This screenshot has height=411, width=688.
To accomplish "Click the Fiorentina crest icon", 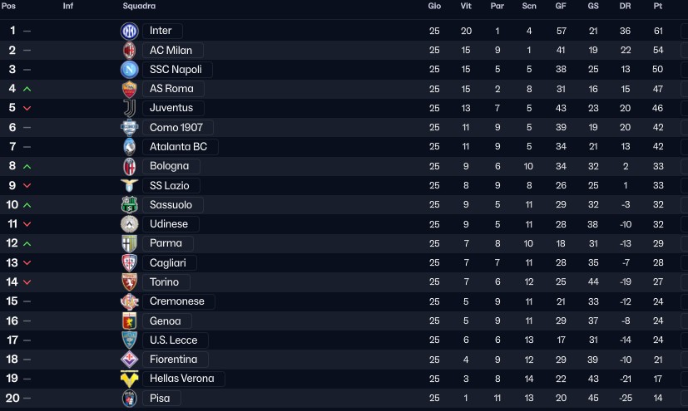I will [x=129, y=360].
